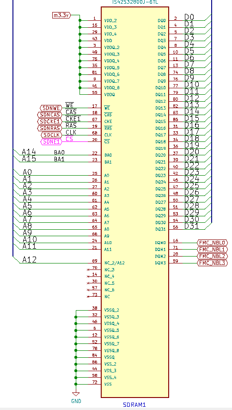Click the DQM3 pin name
The height and width of the screenshot is (410, 232).
(x=160, y=263)
